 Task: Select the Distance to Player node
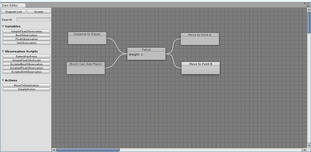pos(87,34)
